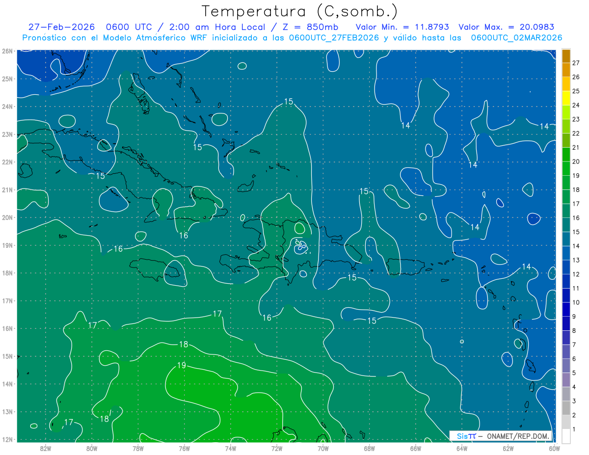Select the '27-Feb-2026' date text
The height and width of the screenshot is (455, 589).
click(60, 27)
